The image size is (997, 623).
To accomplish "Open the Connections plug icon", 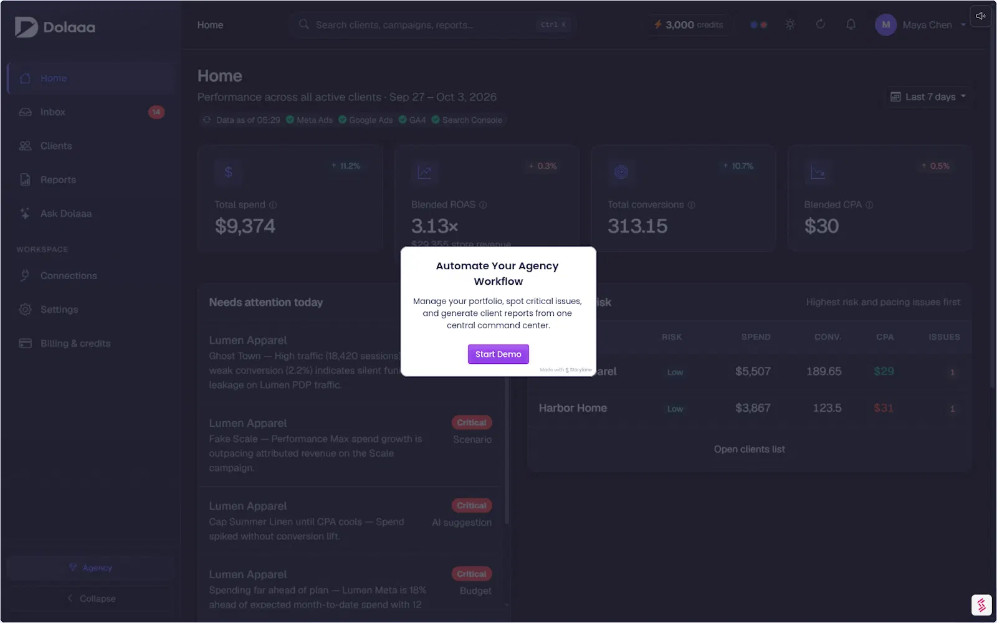I will 25,275.
